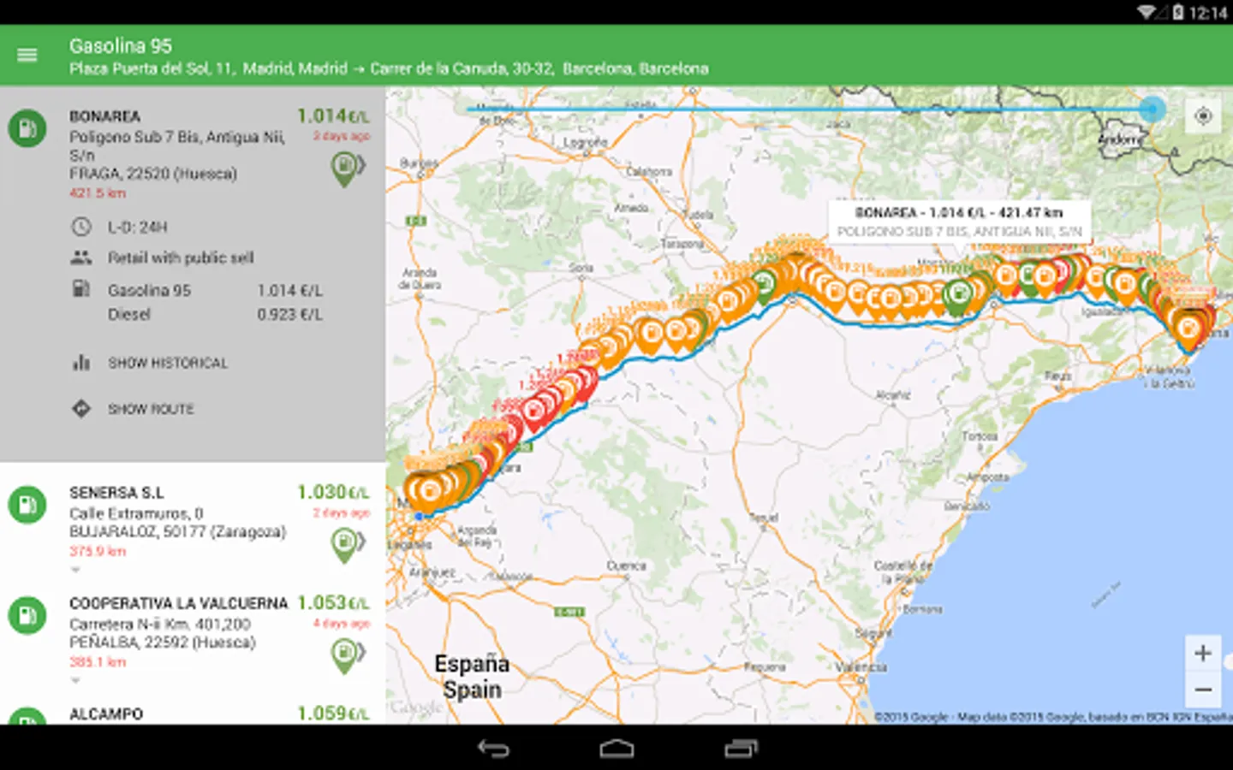Click SHOW HISTORICAL for BONAREA
Image resolution: width=1233 pixels, height=770 pixels.
(168, 363)
